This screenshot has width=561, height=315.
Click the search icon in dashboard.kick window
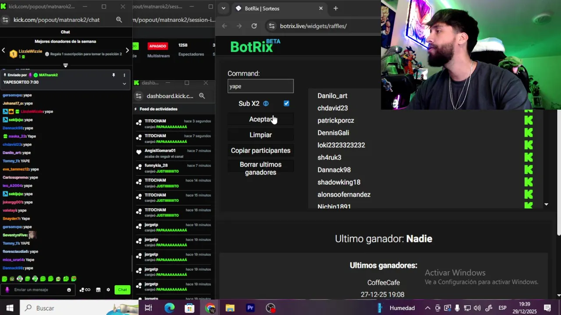pyautogui.click(x=202, y=96)
